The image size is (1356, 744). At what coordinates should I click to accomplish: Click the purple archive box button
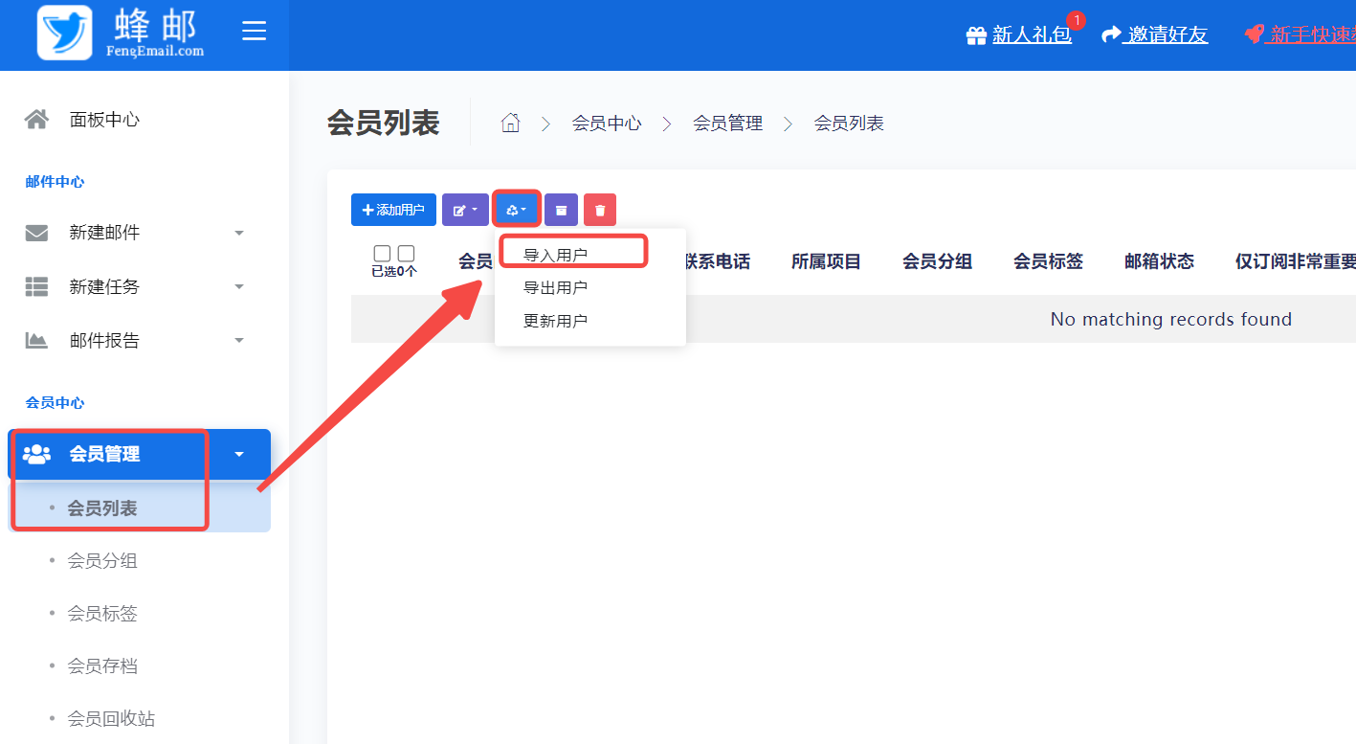pyautogui.click(x=561, y=210)
